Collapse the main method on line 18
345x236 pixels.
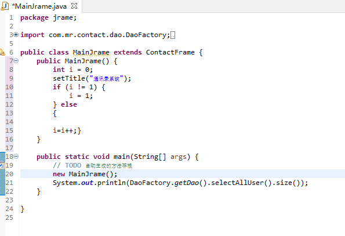point(16,157)
